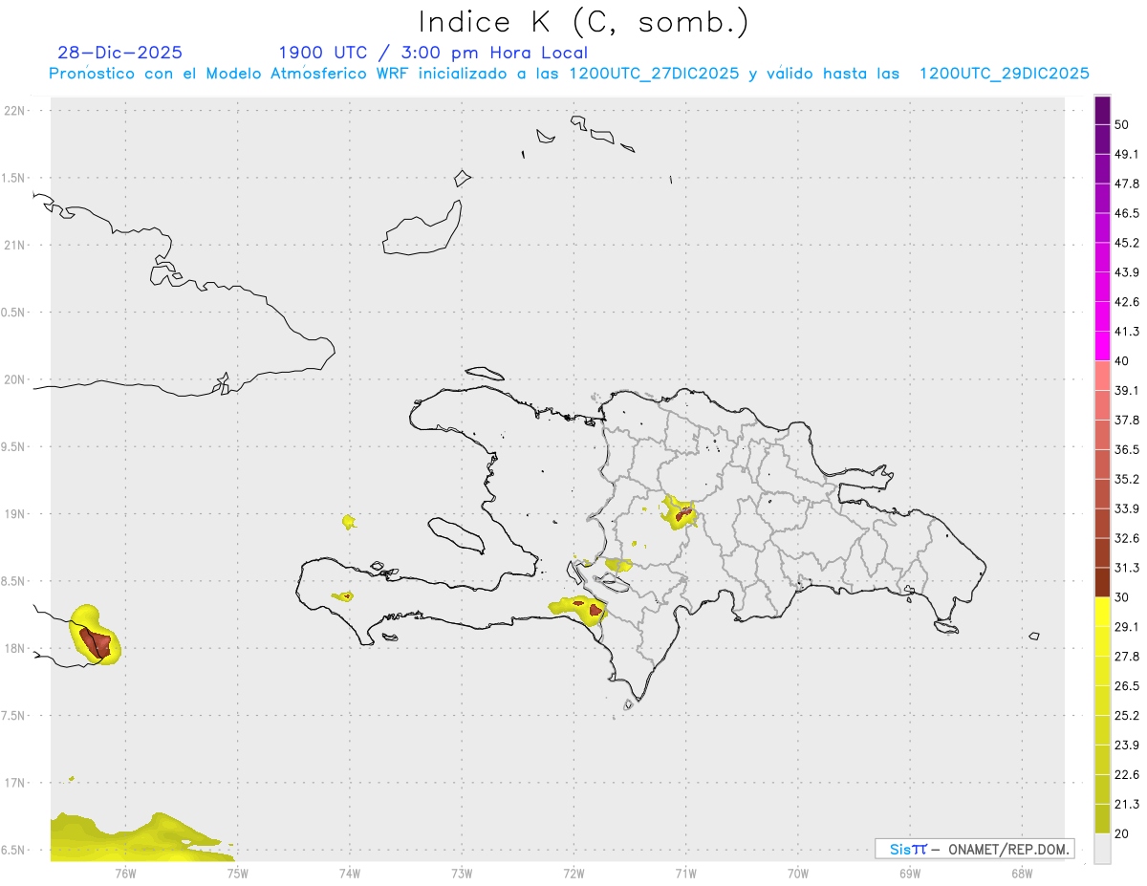Click the longitude label "73W"
This screenshot has height=886, width=1147.
(462, 873)
